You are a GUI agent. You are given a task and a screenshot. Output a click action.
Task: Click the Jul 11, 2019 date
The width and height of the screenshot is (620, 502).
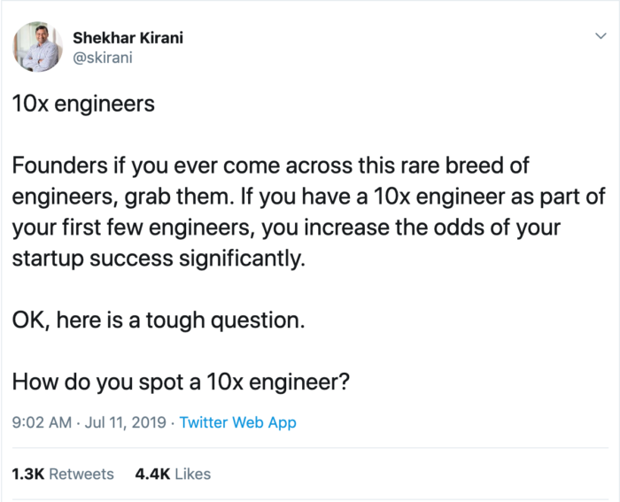click(x=125, y=422)
